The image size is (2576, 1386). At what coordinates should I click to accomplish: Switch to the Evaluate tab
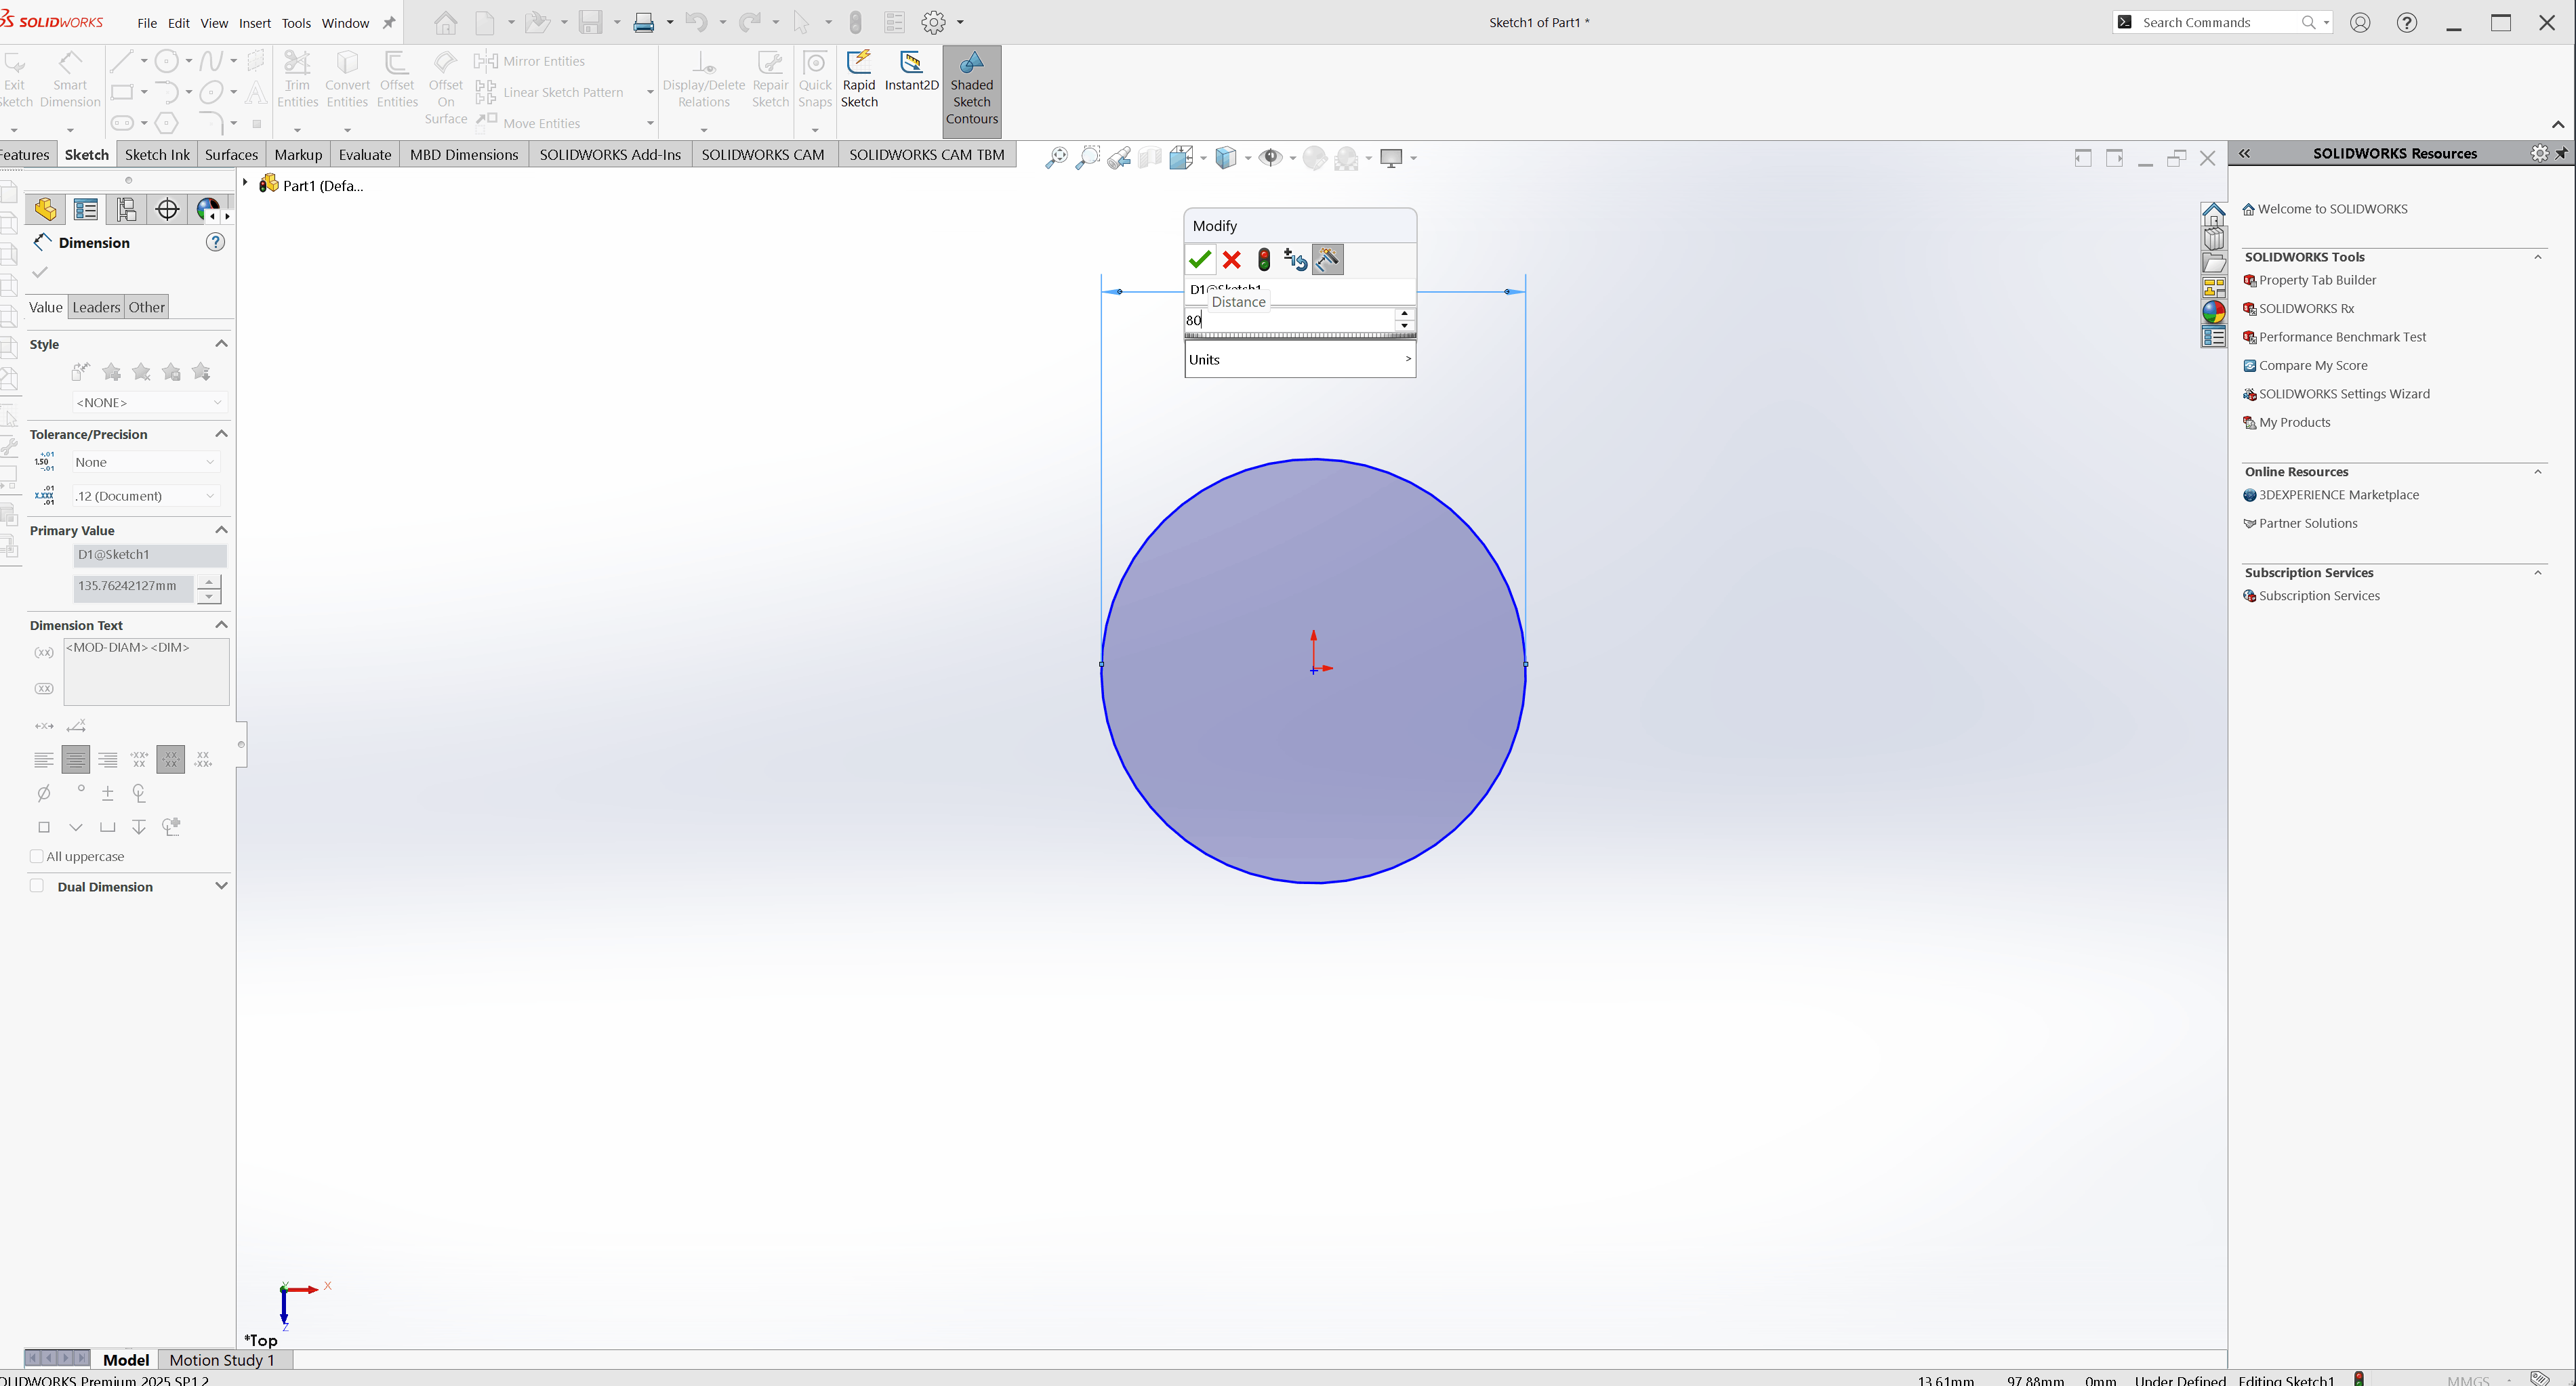[x=364, y=155]
